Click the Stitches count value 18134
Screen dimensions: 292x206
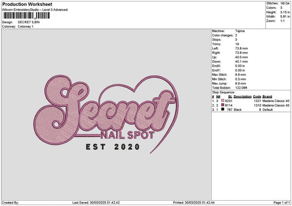coord(286,3)
